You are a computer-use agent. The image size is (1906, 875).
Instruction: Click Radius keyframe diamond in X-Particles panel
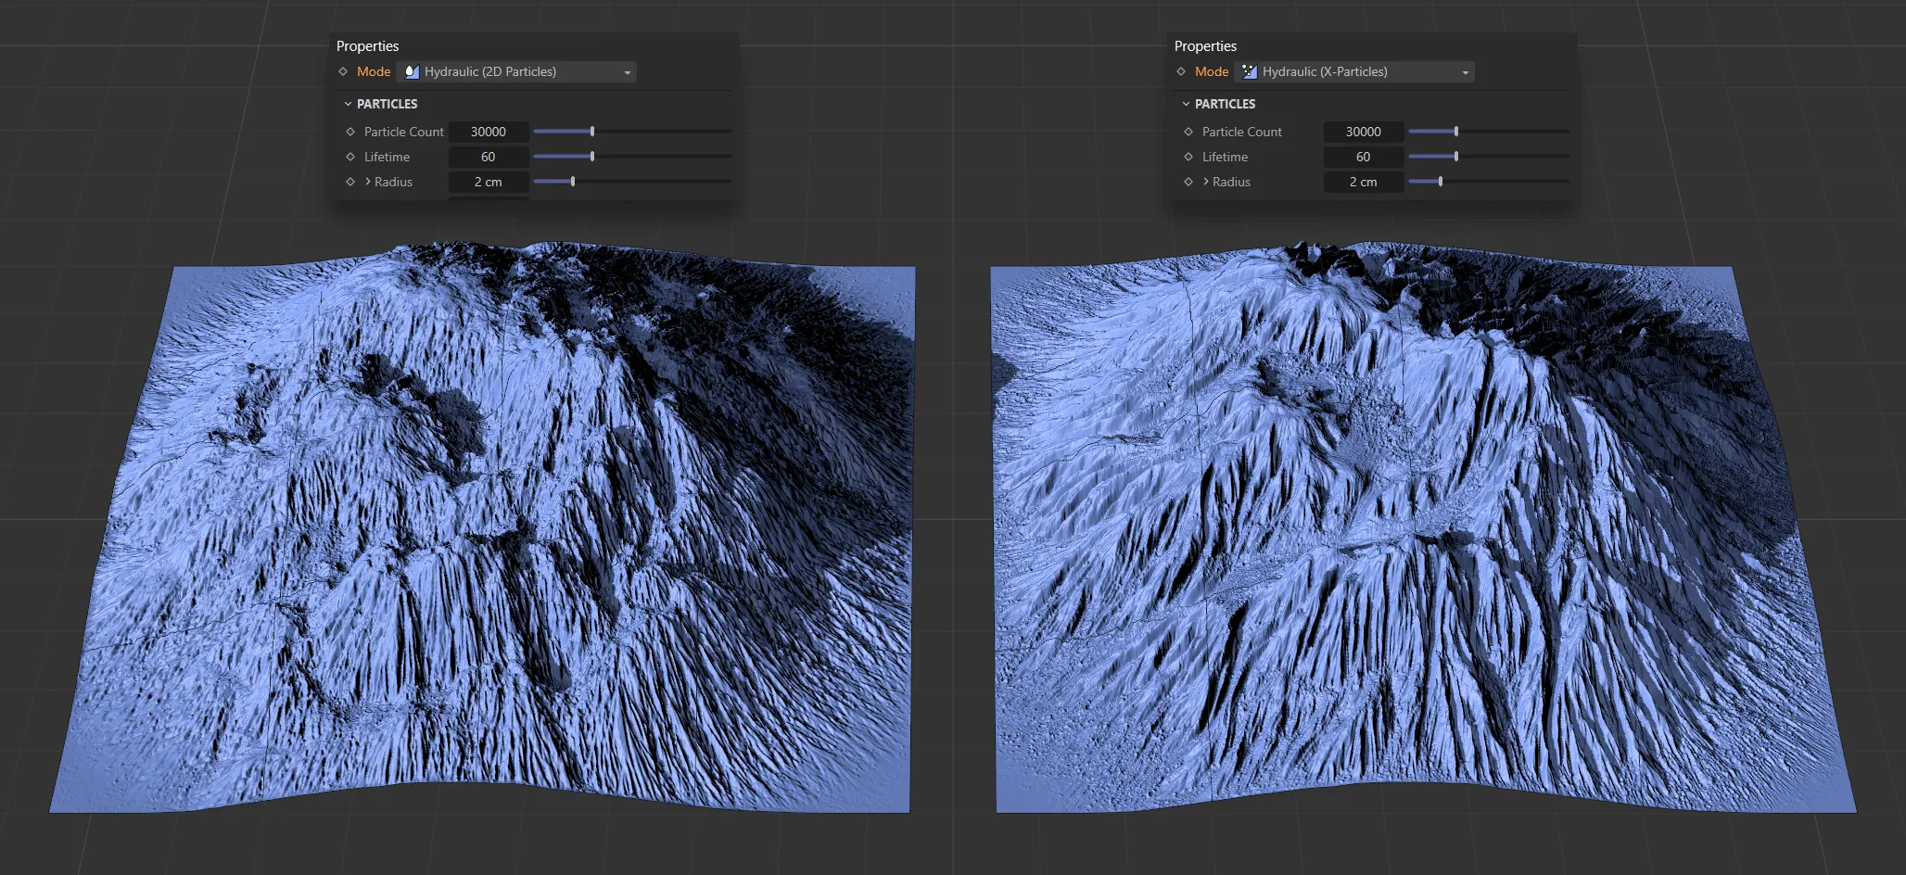[1188, 182]
